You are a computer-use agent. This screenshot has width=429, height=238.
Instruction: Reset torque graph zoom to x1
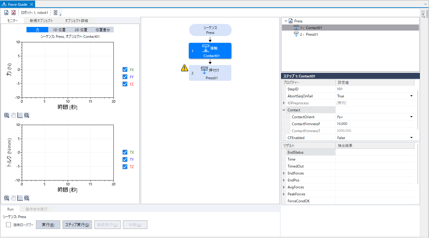[27, 198]
